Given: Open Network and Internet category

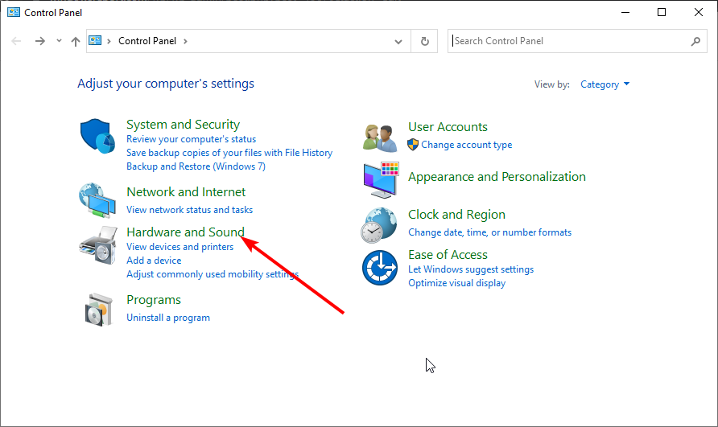Looking at the screenshot, I should coord(186,191).
